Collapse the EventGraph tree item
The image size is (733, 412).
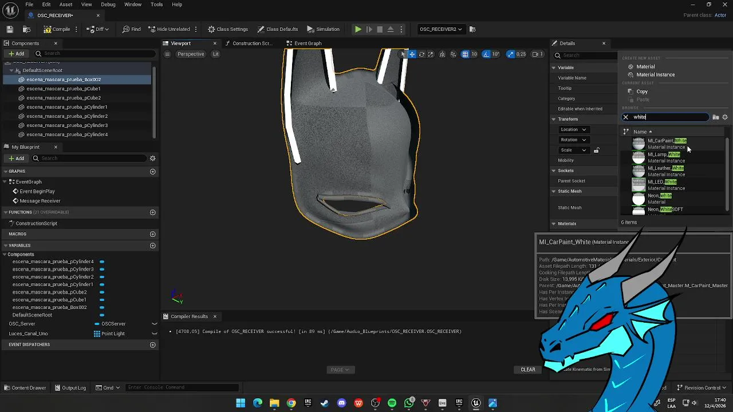point(6,182)
